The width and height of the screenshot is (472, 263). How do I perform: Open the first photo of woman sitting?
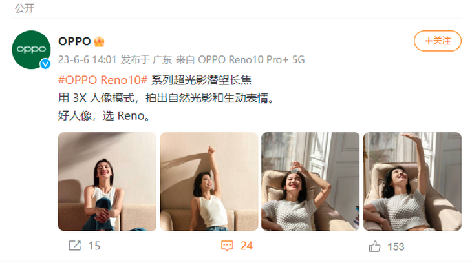(x=107, y=181)
